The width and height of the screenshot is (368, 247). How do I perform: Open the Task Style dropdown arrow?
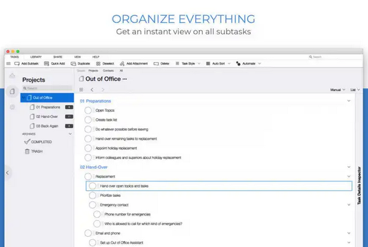(x=199, y=63)
